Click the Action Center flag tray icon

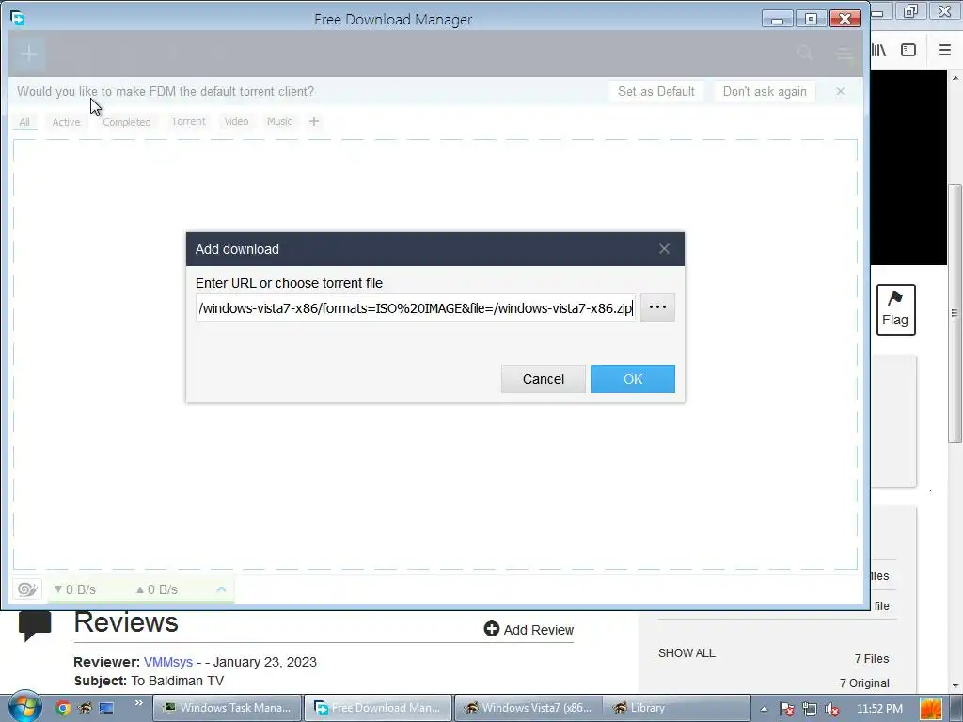[787, 709]
